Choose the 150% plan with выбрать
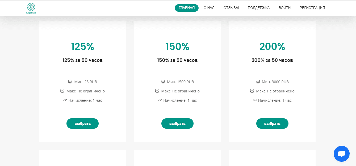This screenshot has height=166, width=356. point(177,124)
